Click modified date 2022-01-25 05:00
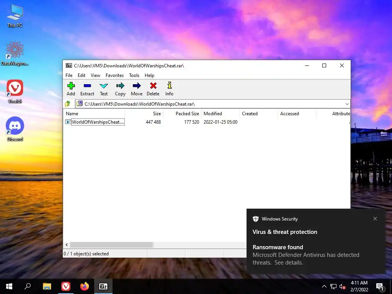 (220, 122)
